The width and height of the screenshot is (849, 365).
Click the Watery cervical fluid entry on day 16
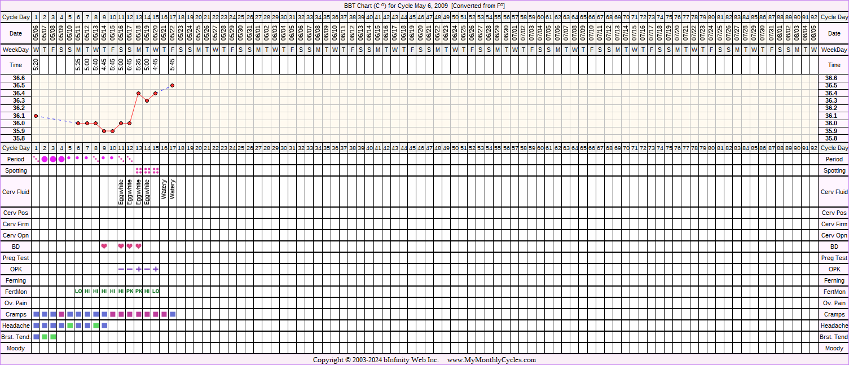[x=164, y=189]
